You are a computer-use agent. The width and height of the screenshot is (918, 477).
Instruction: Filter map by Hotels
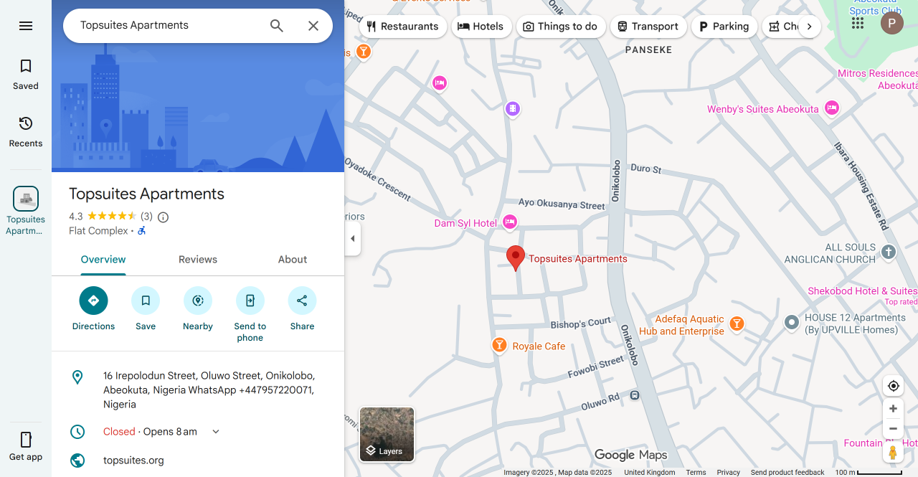[x=481, y=27]
